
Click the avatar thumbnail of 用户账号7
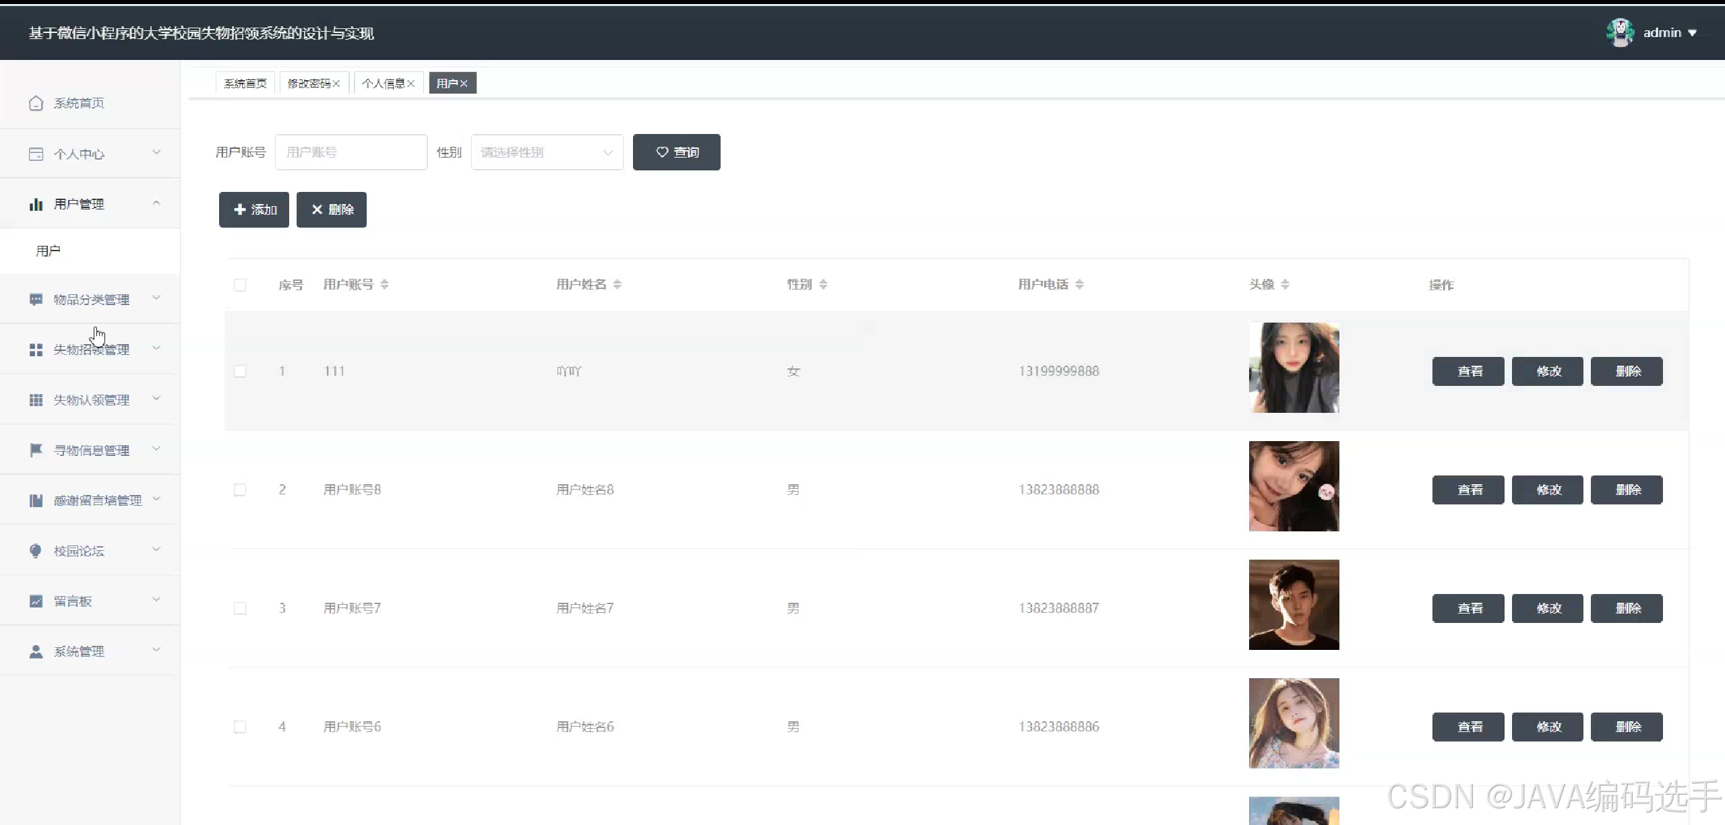tap(1294, 605)
